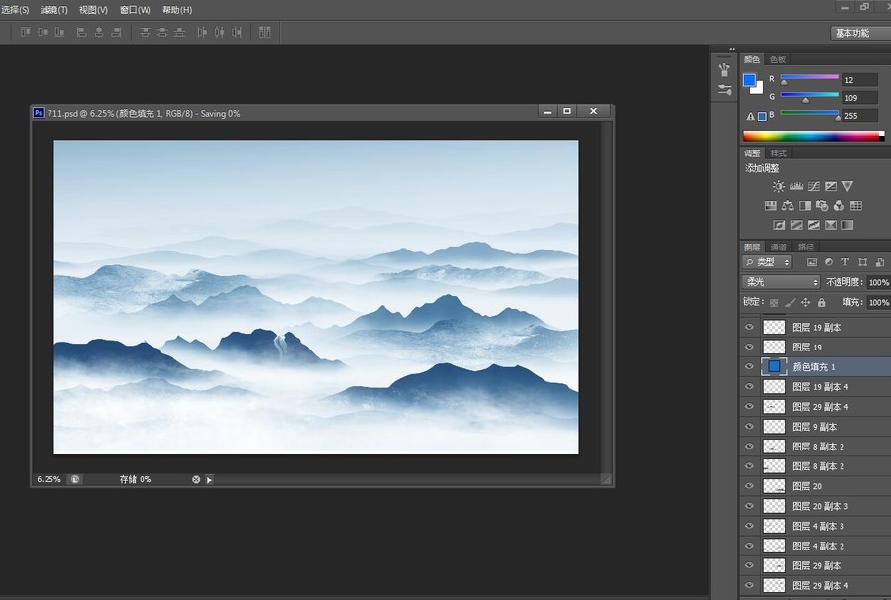
Task: Switch to the 通道 tab
Action: [x=778, y=248]
